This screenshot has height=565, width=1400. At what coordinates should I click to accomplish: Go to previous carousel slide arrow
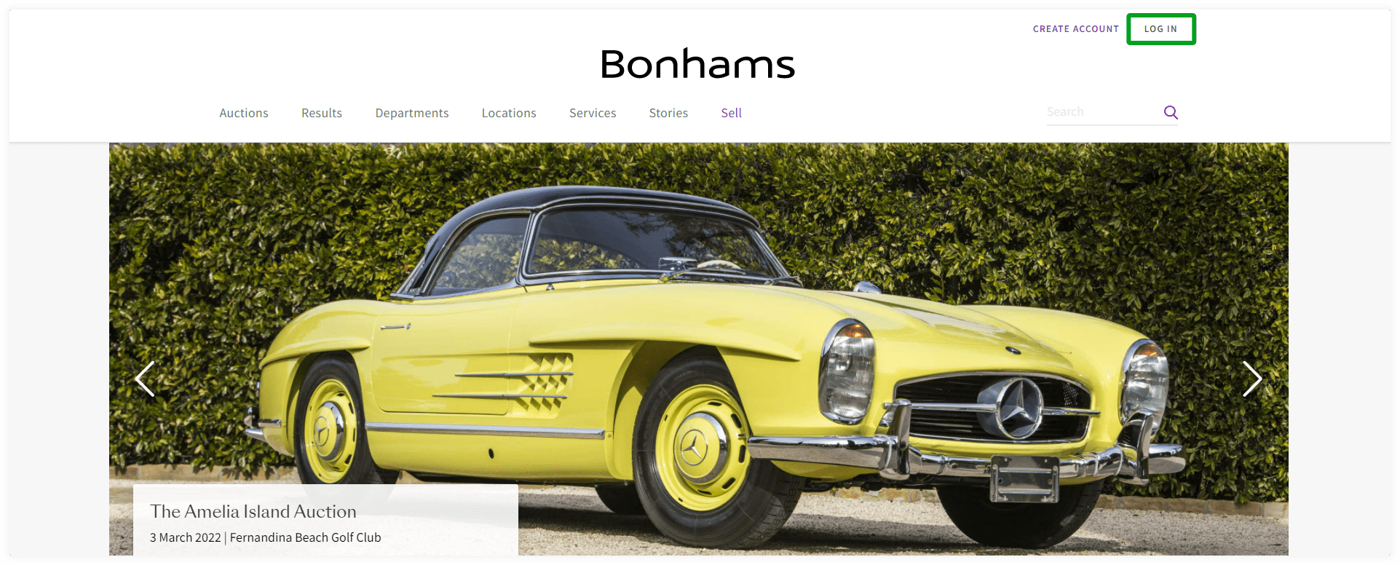145,379
